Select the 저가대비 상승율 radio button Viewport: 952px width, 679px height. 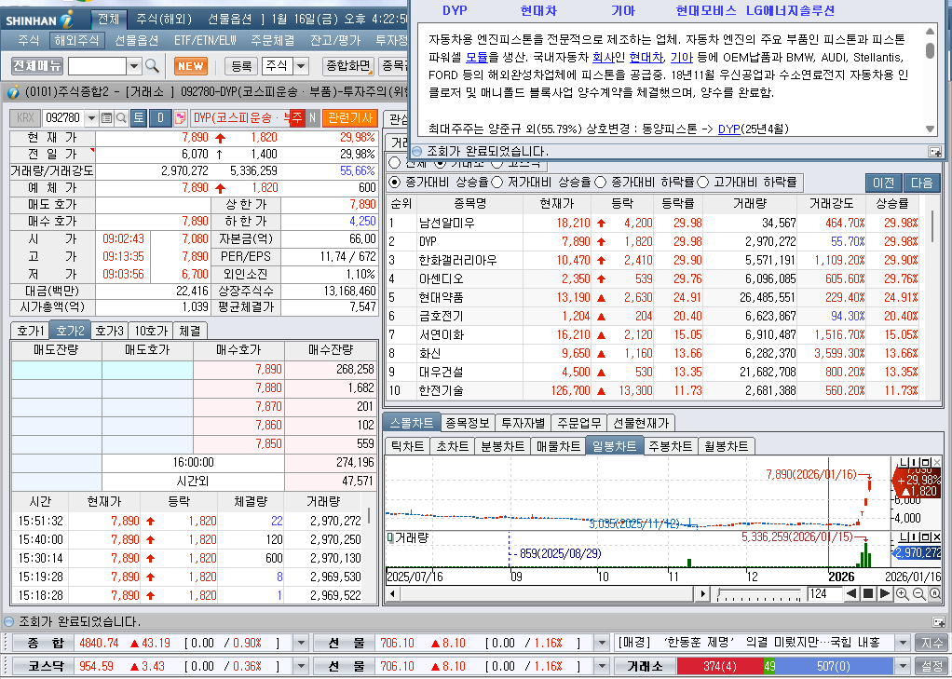point(496,182)
